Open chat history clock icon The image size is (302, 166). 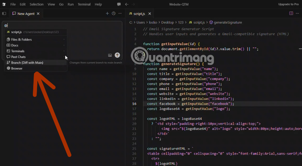point(114,14)
